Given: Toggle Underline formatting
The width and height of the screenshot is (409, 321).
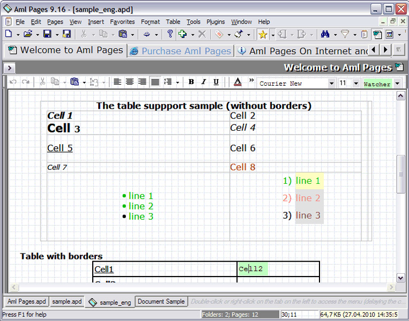Looking at the screenshot, I should click(216, 82).
